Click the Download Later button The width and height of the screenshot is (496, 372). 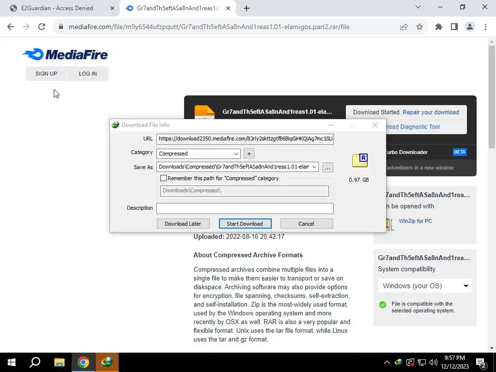tap(183, 224)
